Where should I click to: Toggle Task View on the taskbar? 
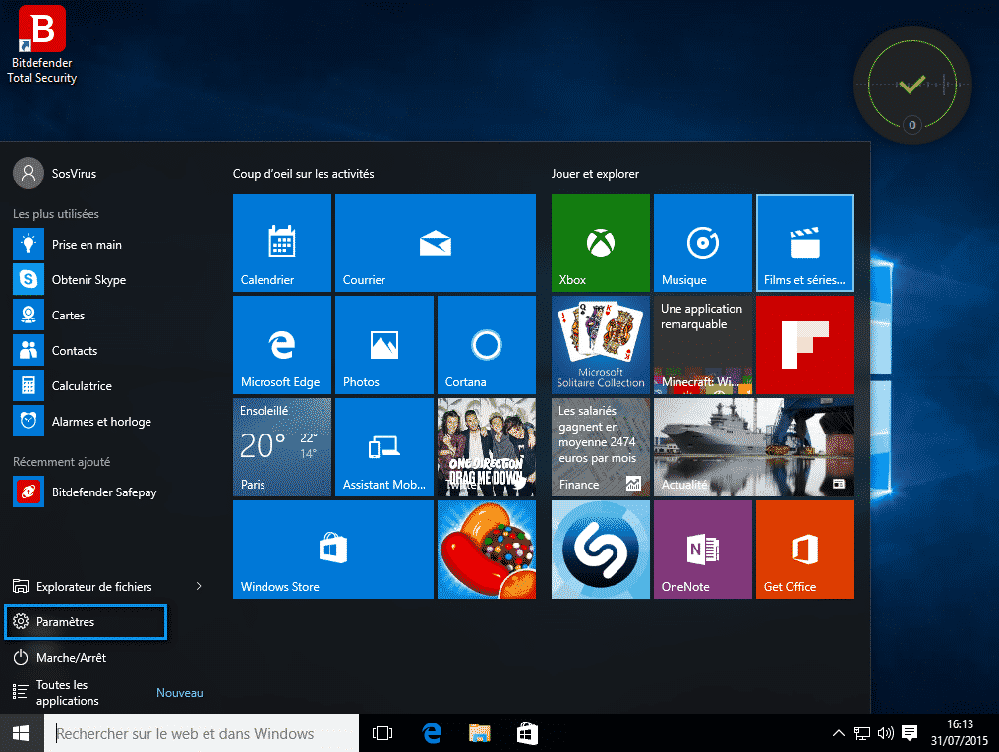coord(382,733)
